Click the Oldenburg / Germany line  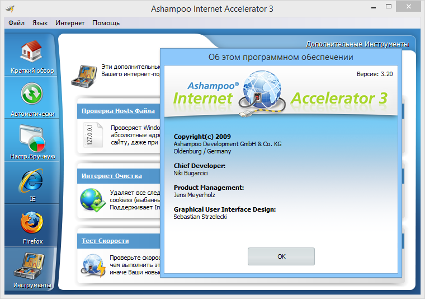coord(202,151)
